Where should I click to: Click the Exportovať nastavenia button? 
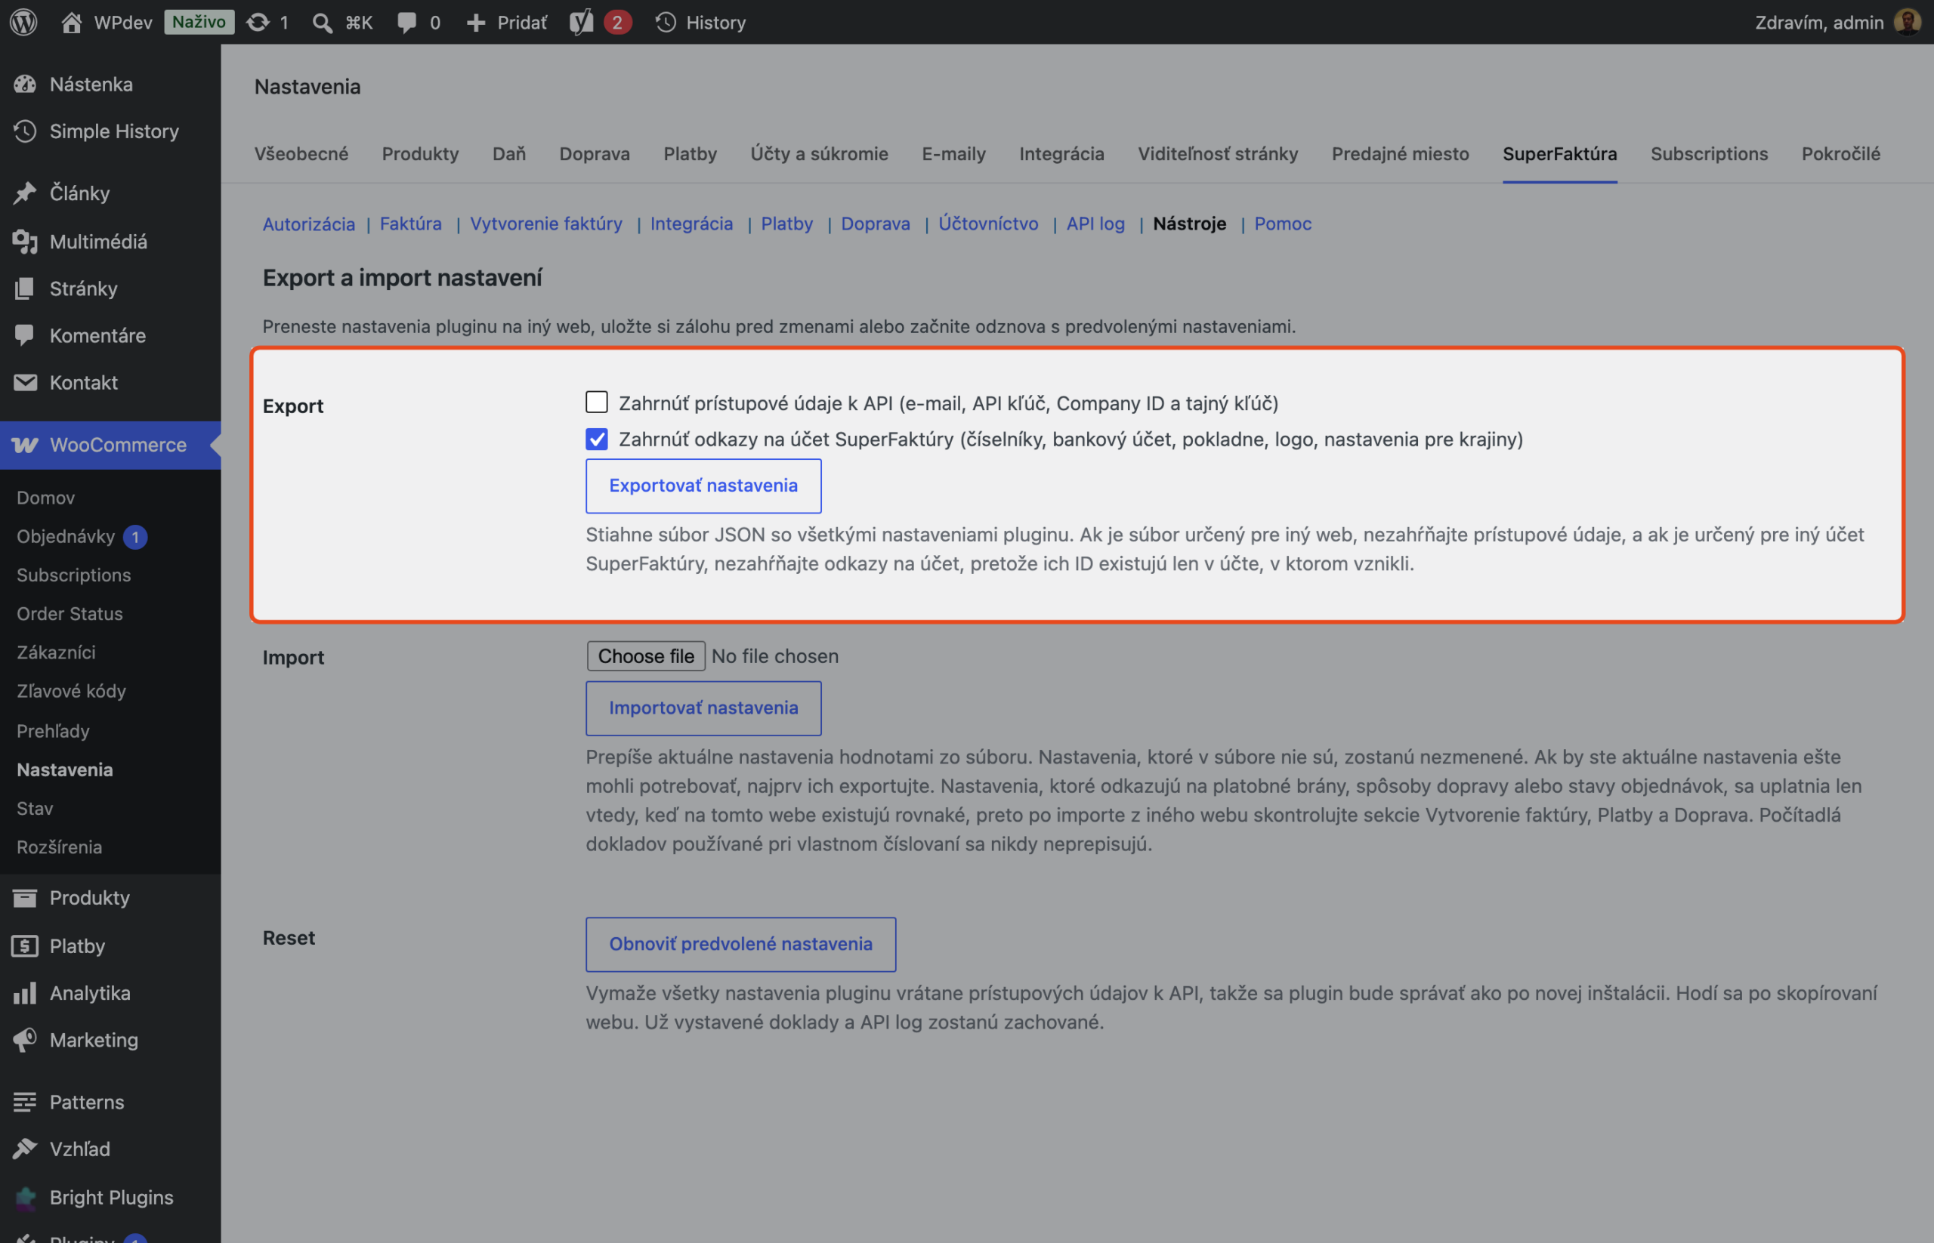703,486
